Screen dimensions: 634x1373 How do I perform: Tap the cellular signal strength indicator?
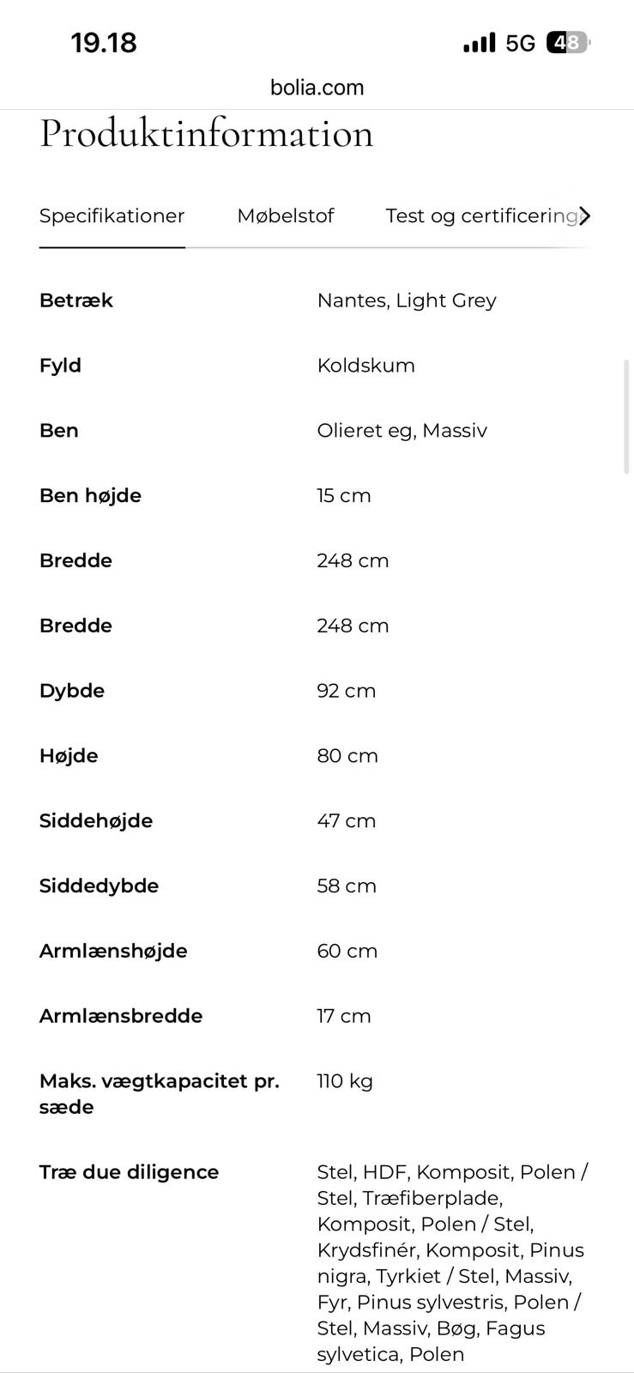pyautogui.click(x=477, y=41)
